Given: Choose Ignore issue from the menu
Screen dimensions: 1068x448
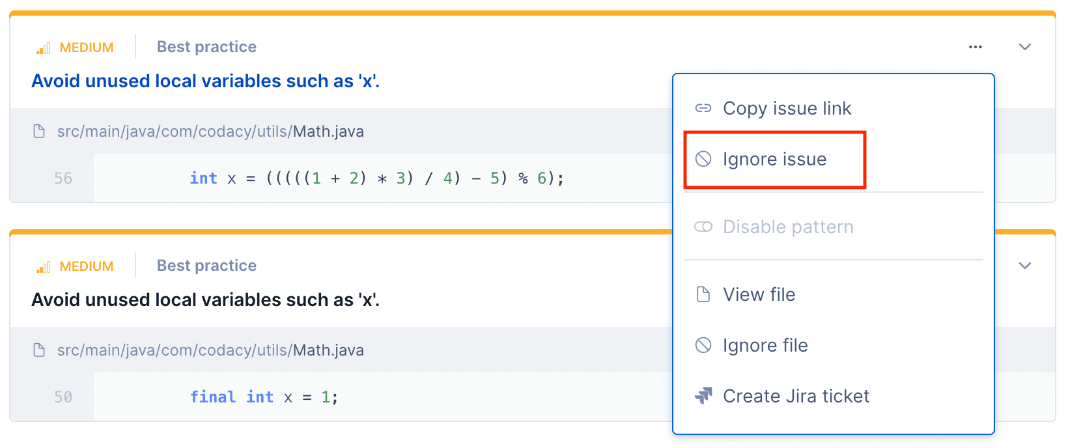Looking at the screenshot, I should pyautogui.click(x=774, y=159).
